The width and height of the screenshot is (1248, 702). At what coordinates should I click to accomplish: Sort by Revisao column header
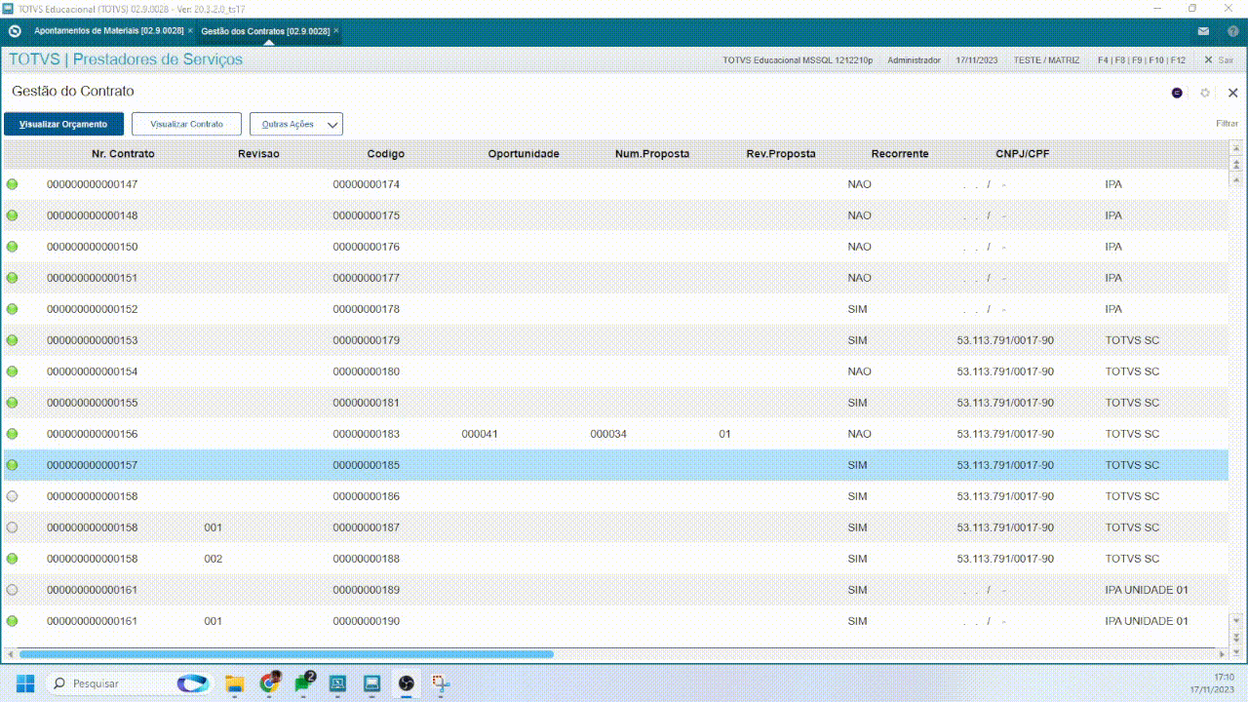pos(258,154)
